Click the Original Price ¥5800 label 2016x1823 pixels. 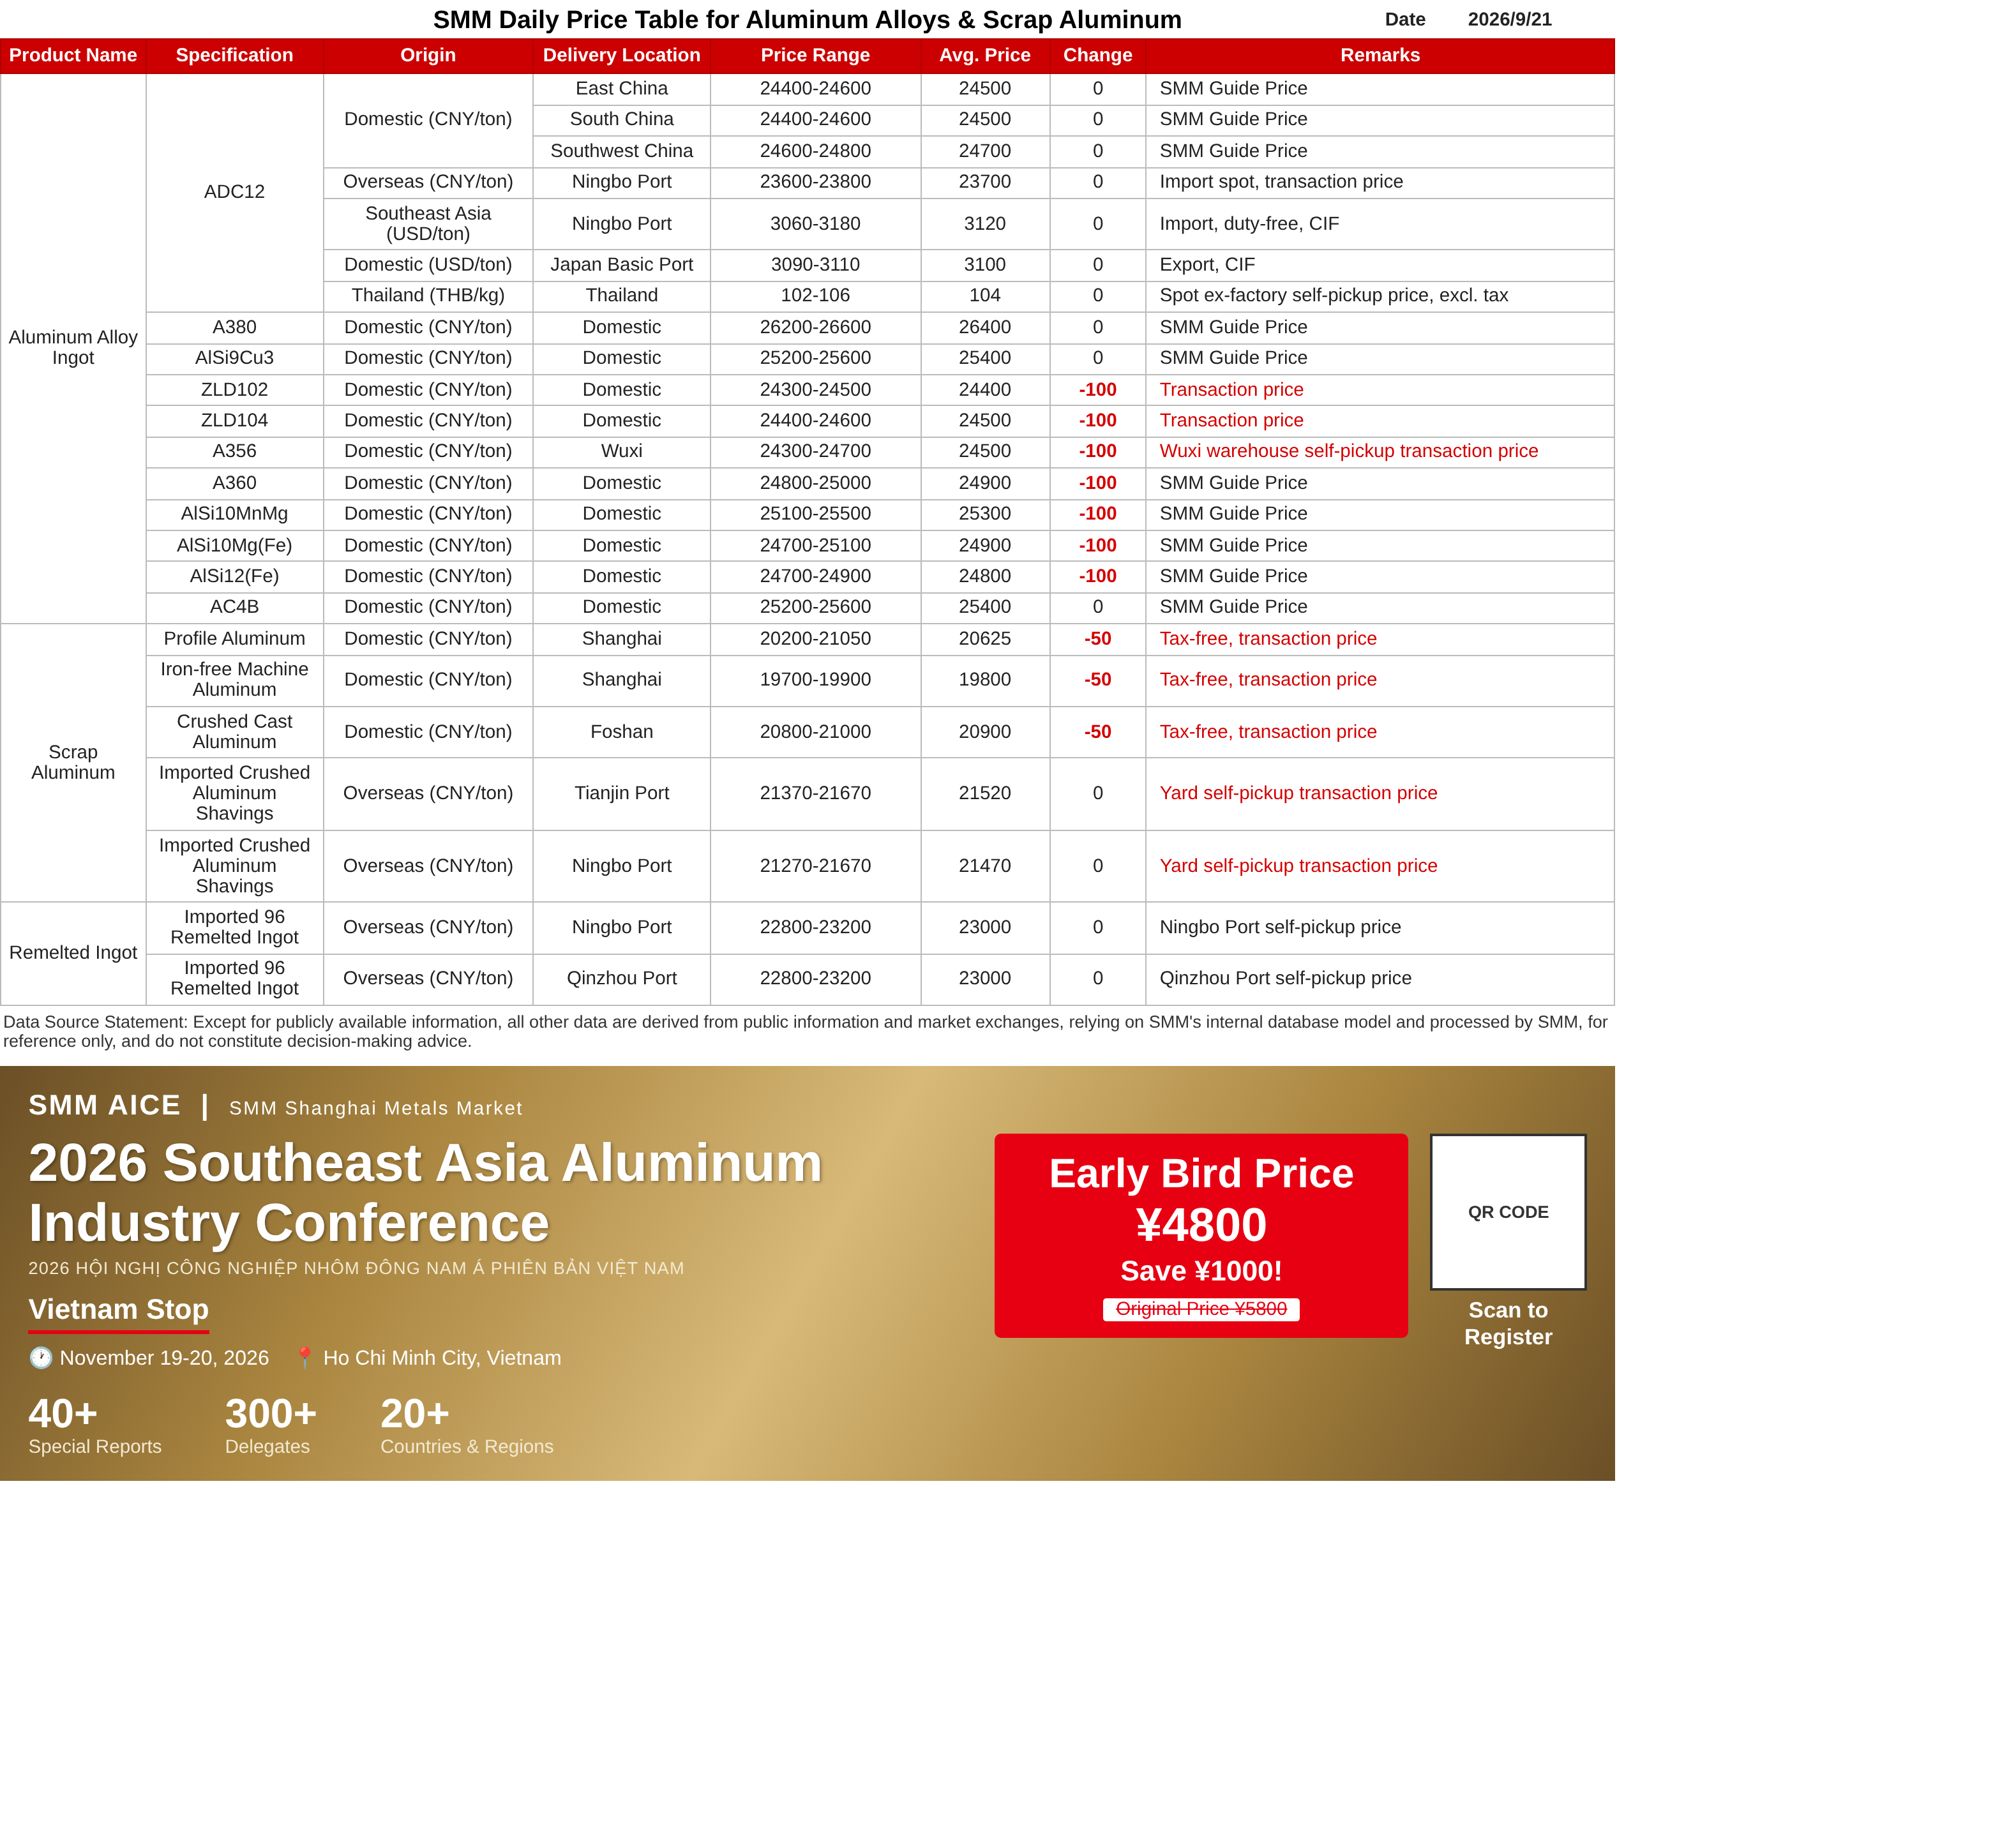coord(1201,1309)
